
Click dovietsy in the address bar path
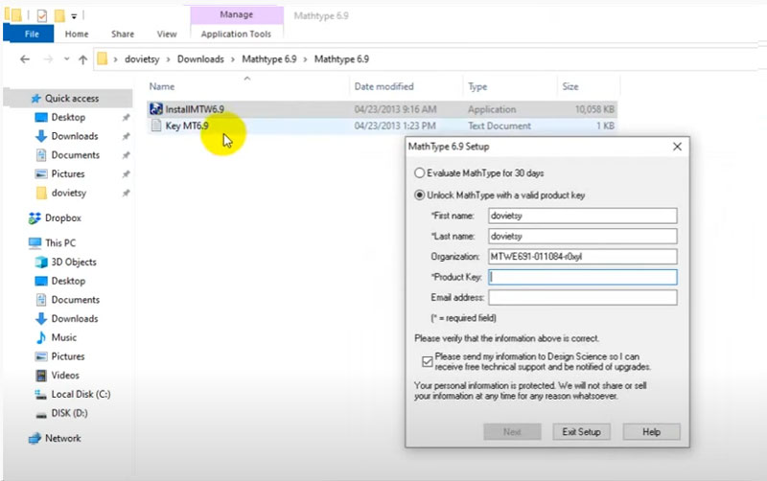pos(142,59)
